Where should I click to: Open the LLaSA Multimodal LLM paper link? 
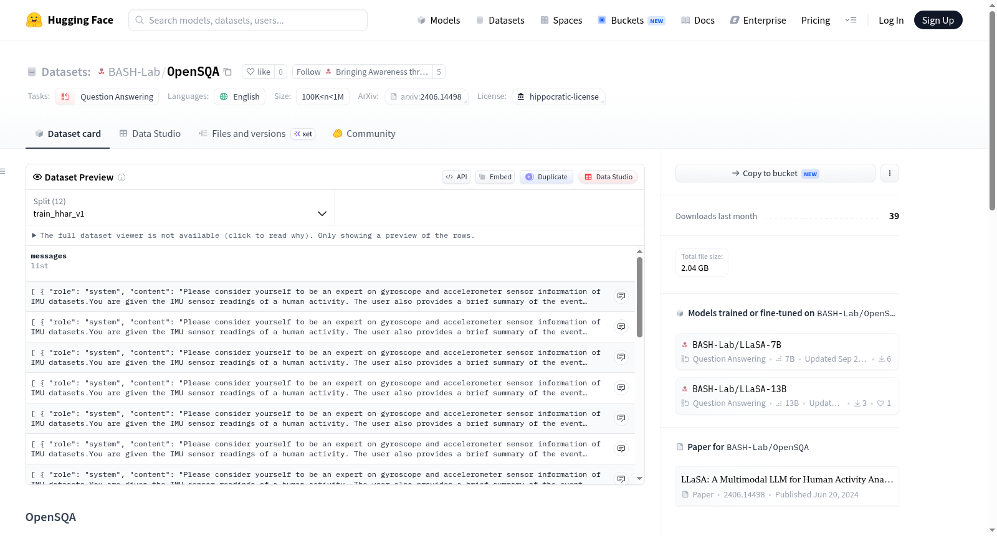click(787, 486)
